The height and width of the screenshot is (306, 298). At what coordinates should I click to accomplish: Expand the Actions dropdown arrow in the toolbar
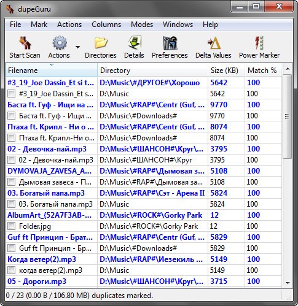click(x=77, y=47)
